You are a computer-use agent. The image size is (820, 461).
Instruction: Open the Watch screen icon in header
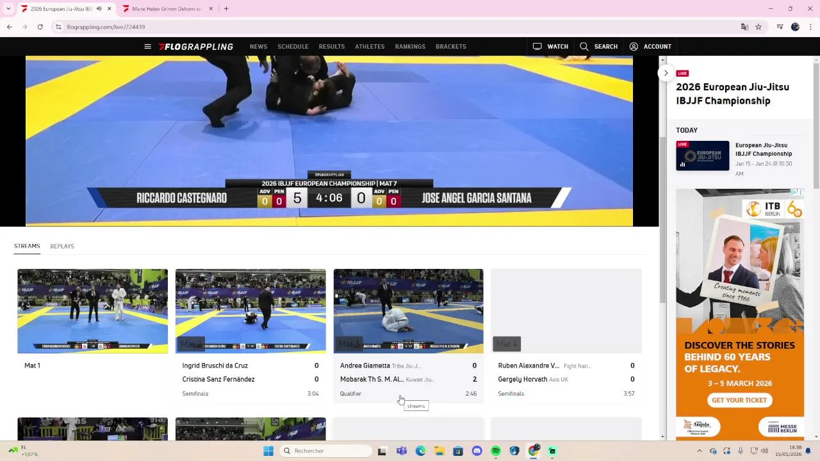537,47
